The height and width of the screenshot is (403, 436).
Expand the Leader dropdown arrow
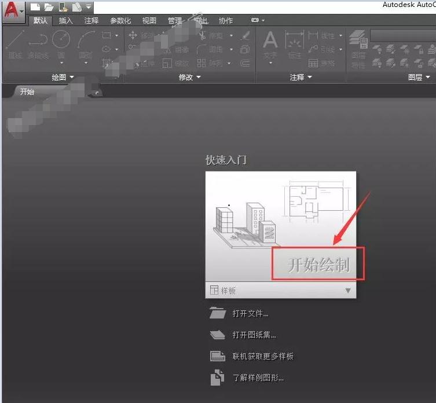[x=341, y=49]
